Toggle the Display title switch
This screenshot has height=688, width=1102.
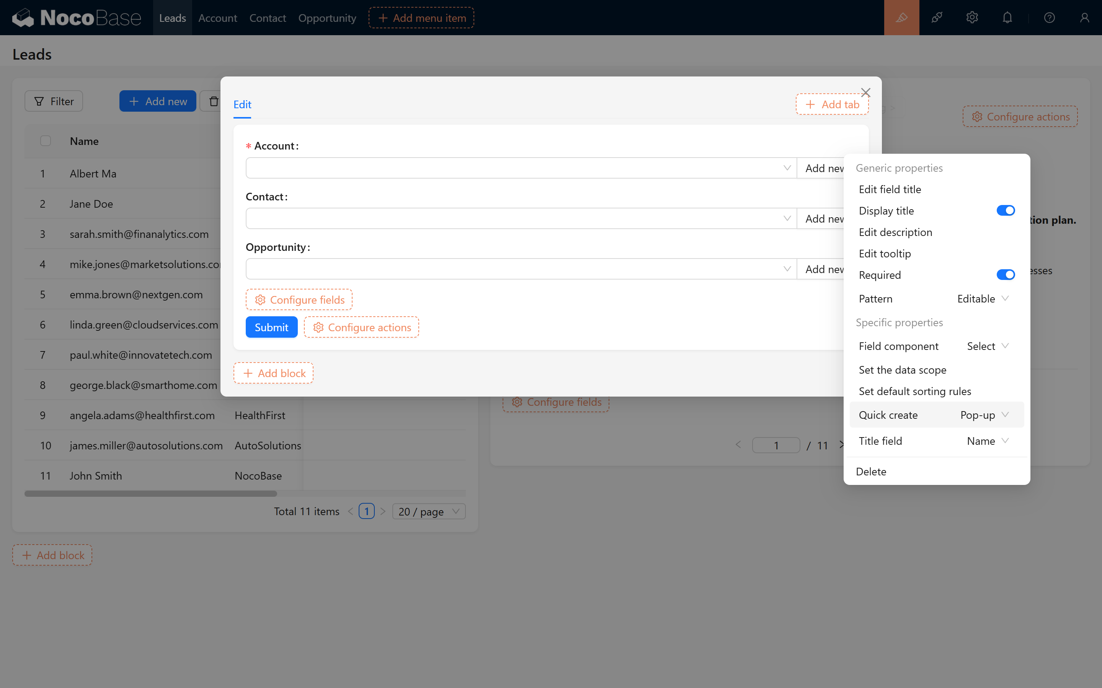(1006, 211)
